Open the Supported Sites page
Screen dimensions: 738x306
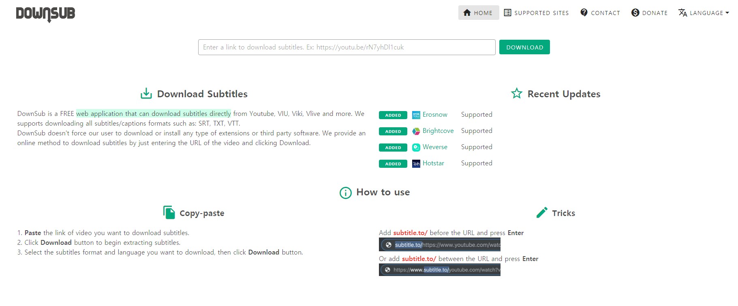coord(536,13)
